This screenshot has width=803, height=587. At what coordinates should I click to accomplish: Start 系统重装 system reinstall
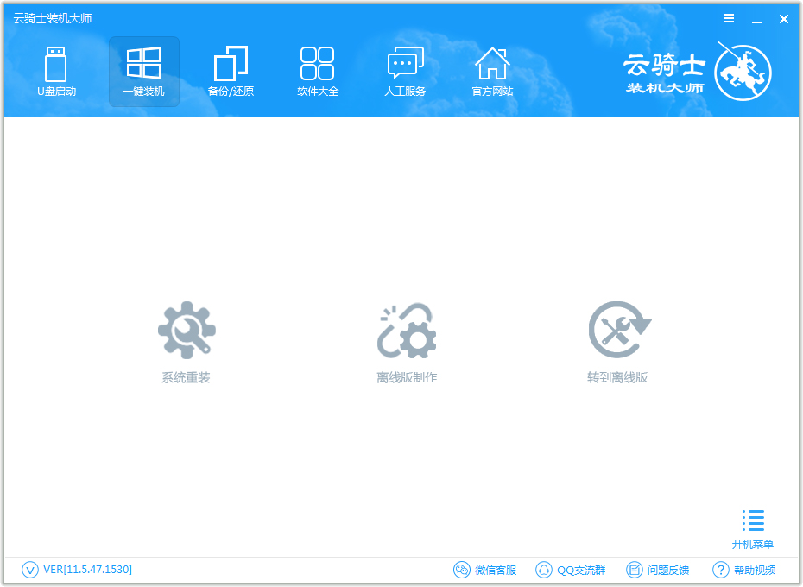186,342
